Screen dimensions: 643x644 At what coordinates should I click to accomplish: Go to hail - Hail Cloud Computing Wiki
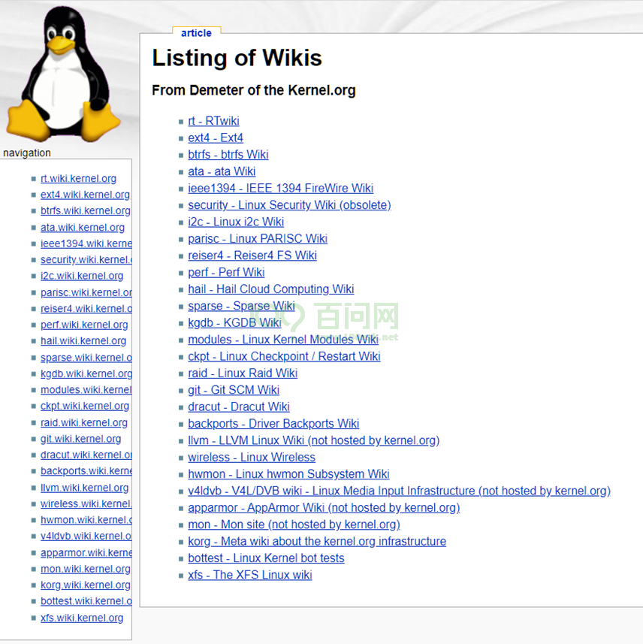click(270, 289)
